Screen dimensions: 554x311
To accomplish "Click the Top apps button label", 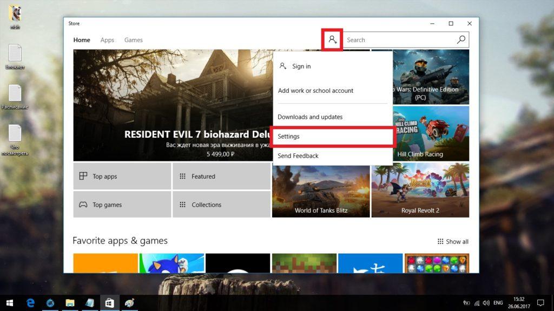I will point(104,177).
